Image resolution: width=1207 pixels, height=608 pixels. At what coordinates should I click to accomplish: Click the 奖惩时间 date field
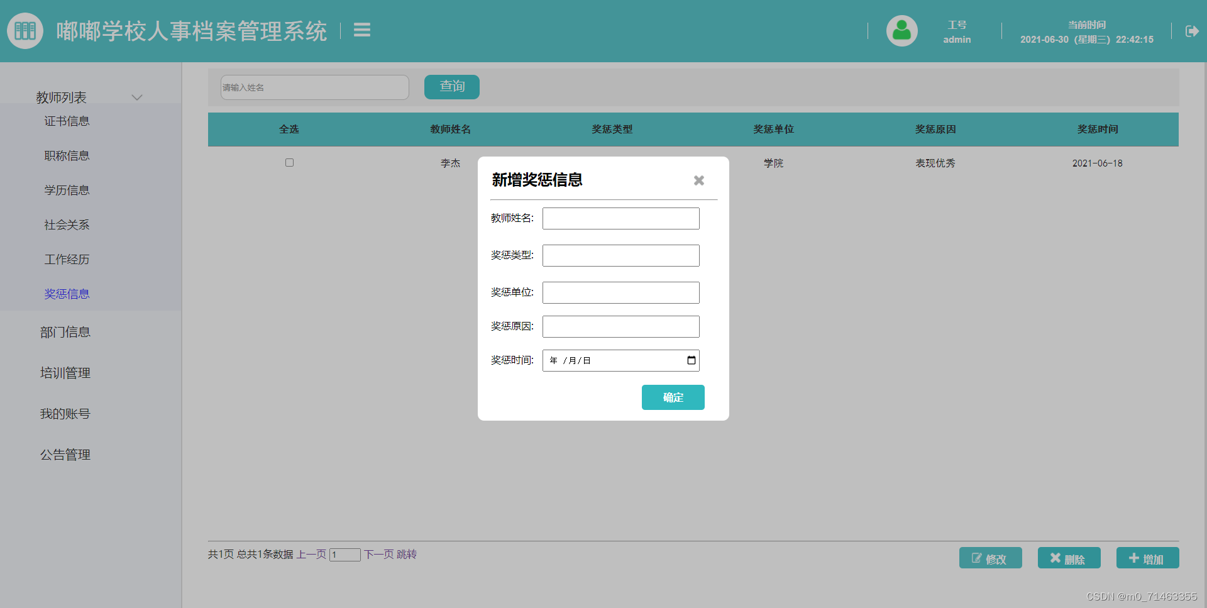click(x=620, y=360)
